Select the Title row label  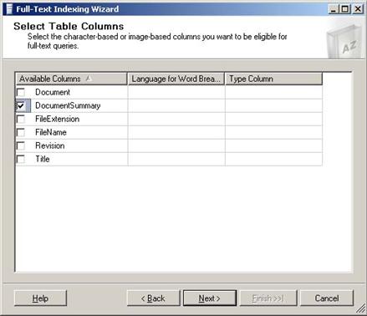pyautogui.click(x=43, y=159)
